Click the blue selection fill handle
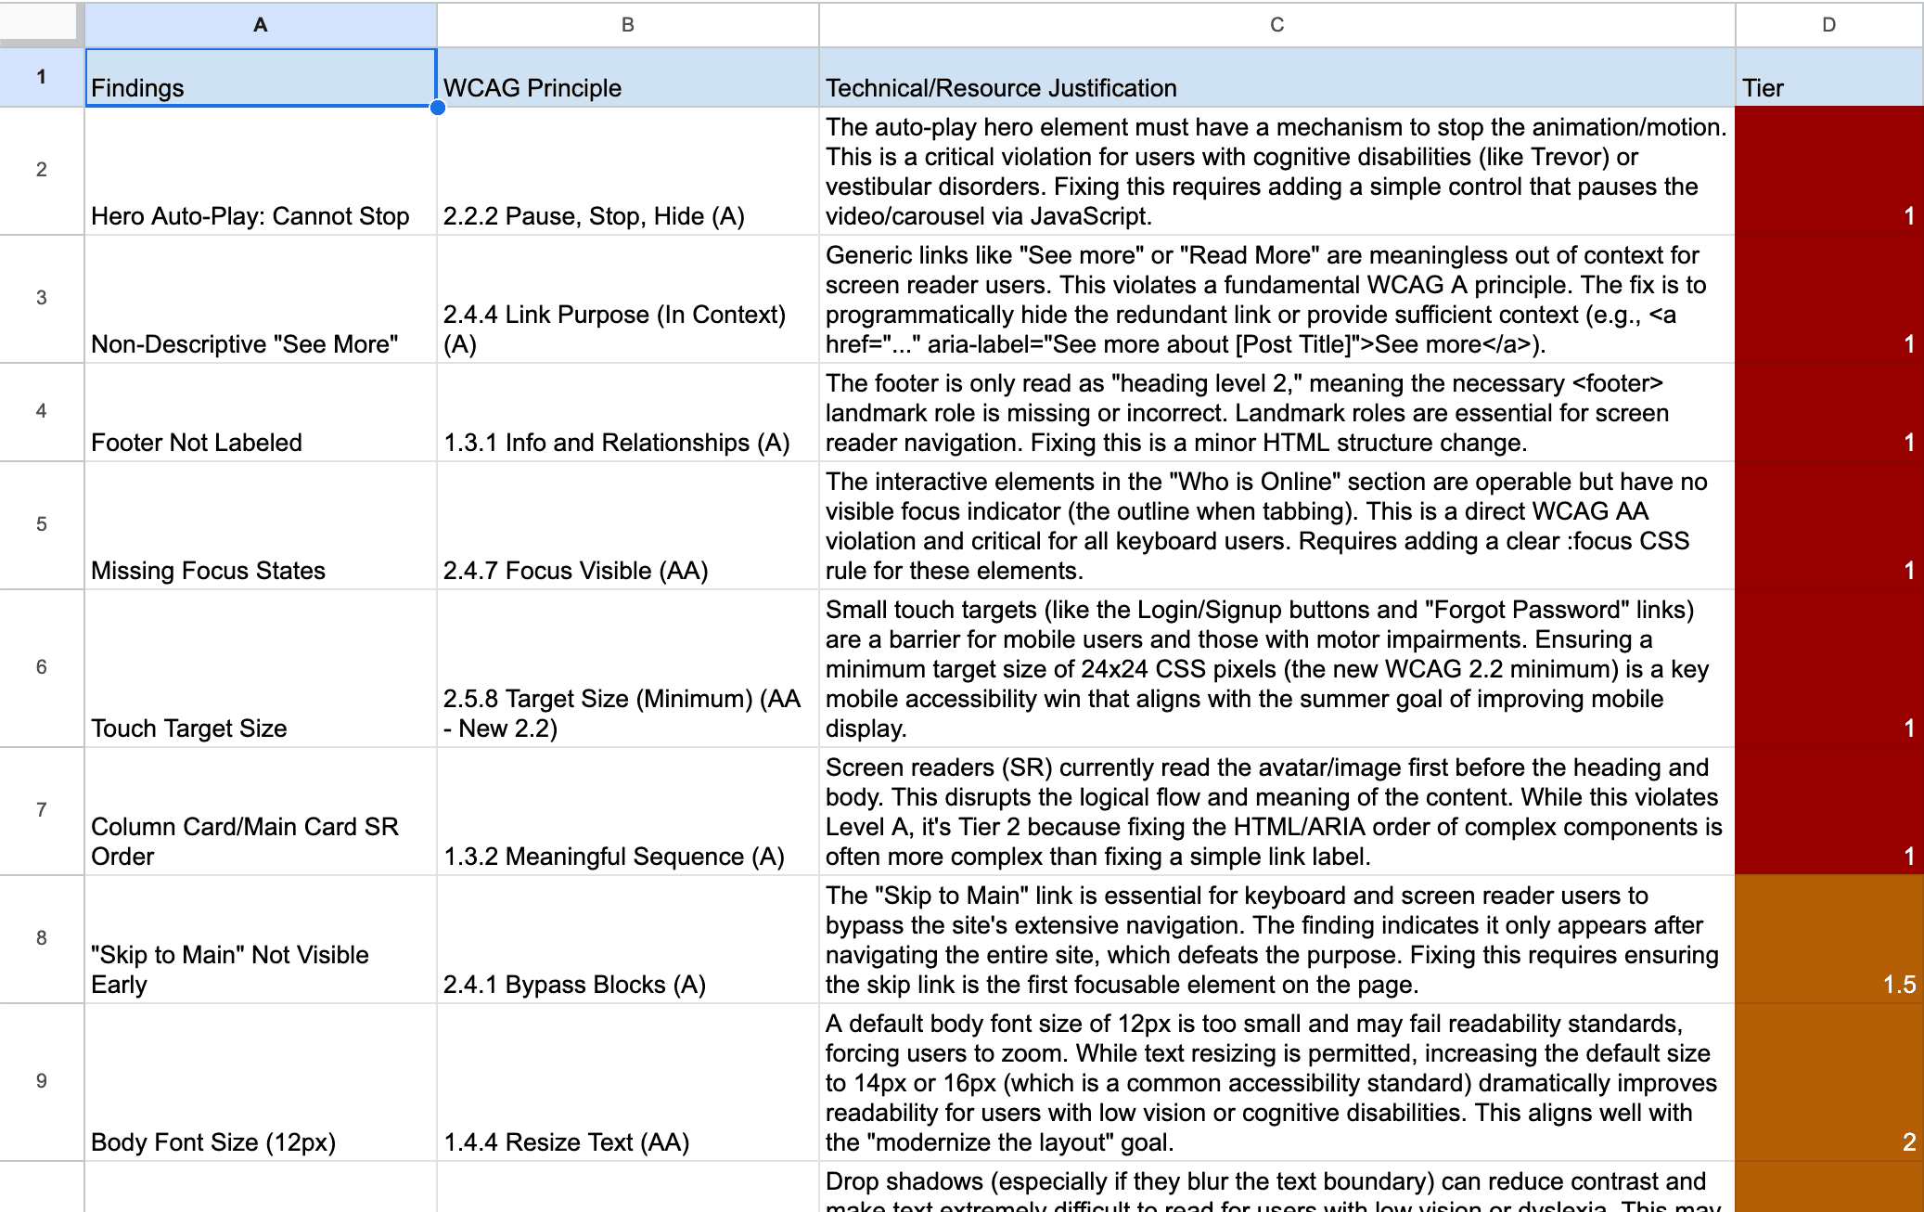 click(438, 108)
